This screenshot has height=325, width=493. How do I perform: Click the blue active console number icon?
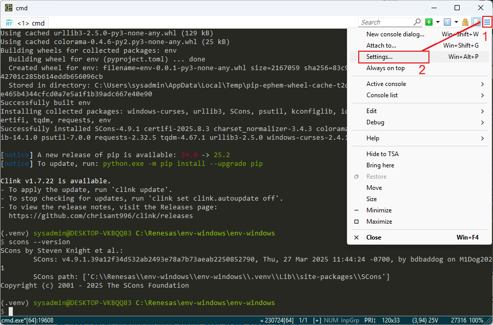447,22
